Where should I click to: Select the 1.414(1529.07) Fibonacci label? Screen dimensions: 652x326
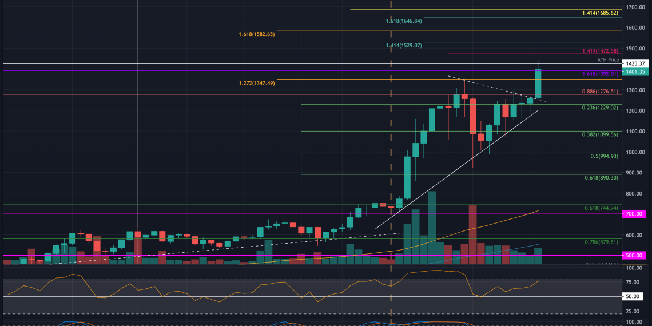pyautogui.click(x=403, y=45)
